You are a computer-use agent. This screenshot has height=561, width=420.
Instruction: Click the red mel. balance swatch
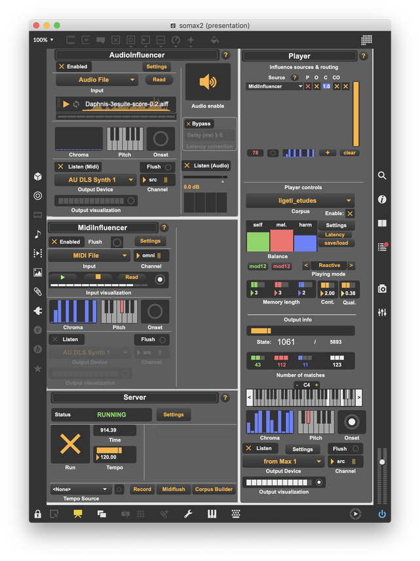[282, 241]
